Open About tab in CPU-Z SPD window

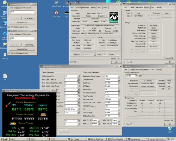coord(159,70)
